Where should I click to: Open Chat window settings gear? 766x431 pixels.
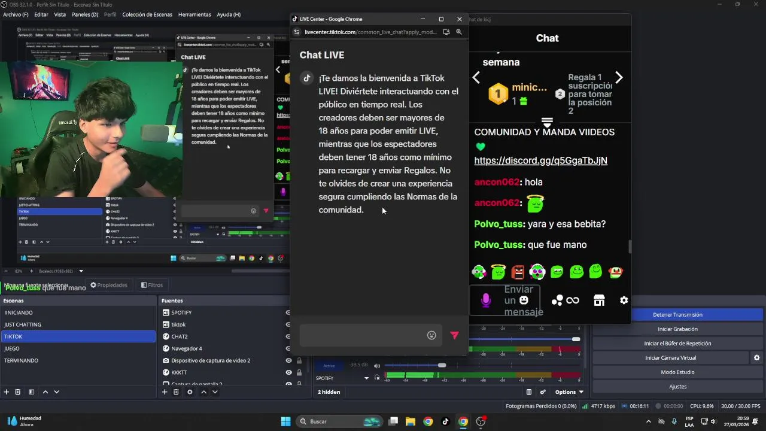(x=624, y=301)
